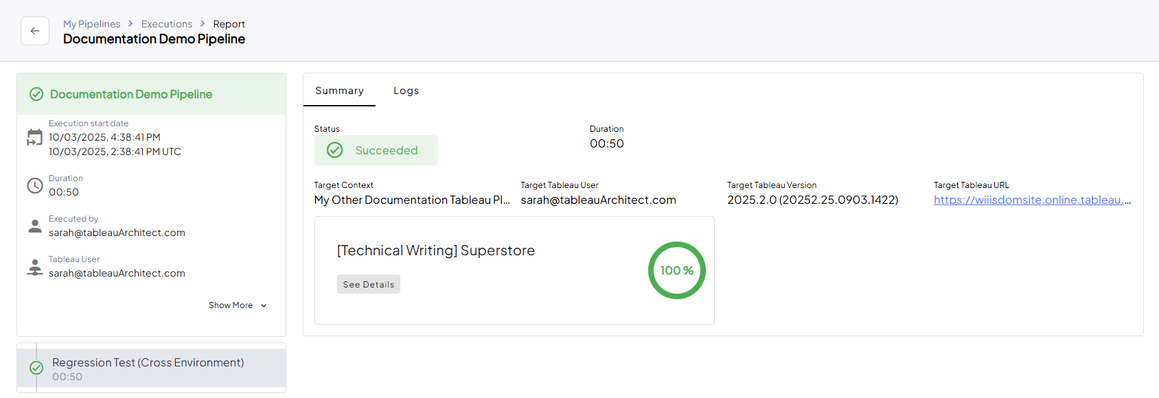Screen dimensions: 1159x398
Task: Click Executed by email sarah@tableauArchitect.com
Action: 117,233
